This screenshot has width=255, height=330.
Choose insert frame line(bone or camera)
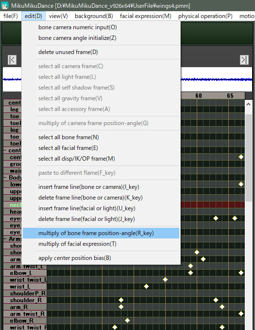(x=101, y=187)
